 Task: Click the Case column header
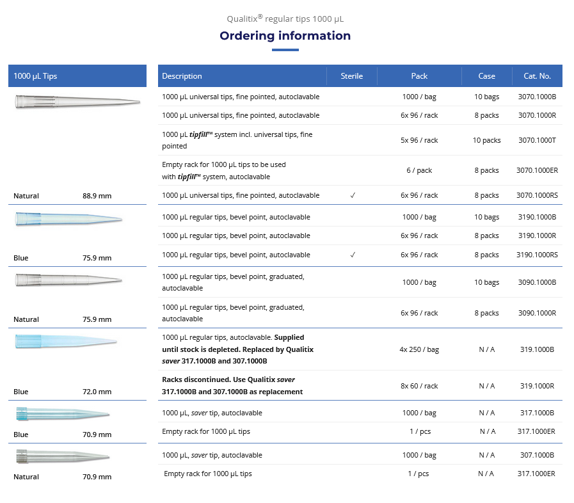(x=486, y=76)
